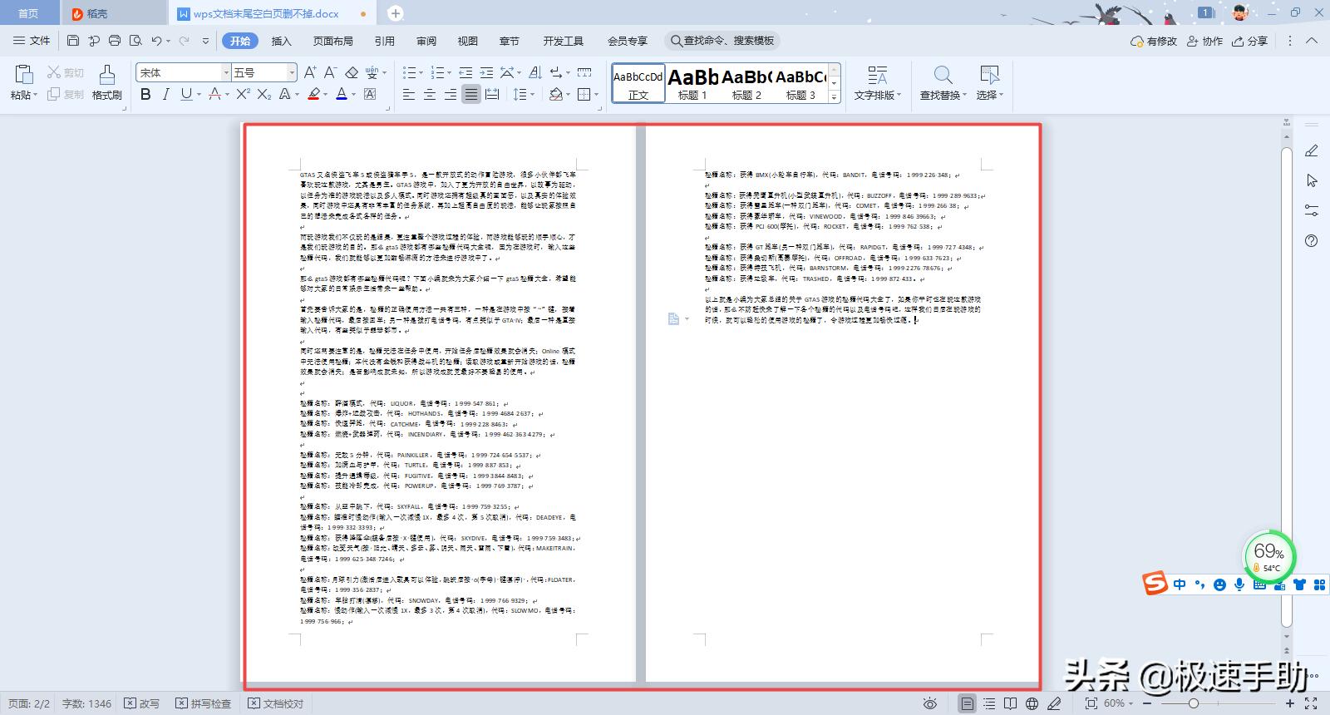Apply distributed alignment to paragraph

[x=492, y=95]
